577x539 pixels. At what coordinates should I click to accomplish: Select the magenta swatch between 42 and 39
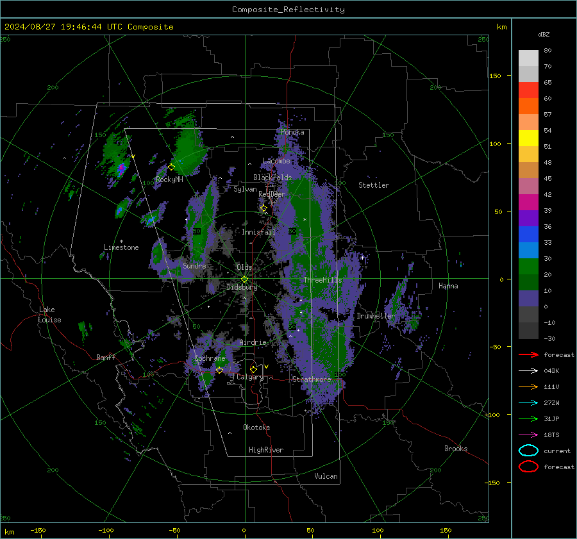coord(528,203)
